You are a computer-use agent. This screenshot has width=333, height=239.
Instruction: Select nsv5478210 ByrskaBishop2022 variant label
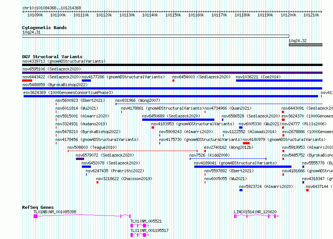[88, 132]
